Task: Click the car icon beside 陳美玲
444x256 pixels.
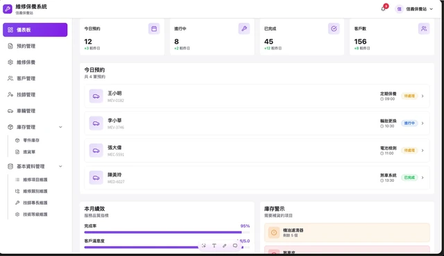Action: 96,178
